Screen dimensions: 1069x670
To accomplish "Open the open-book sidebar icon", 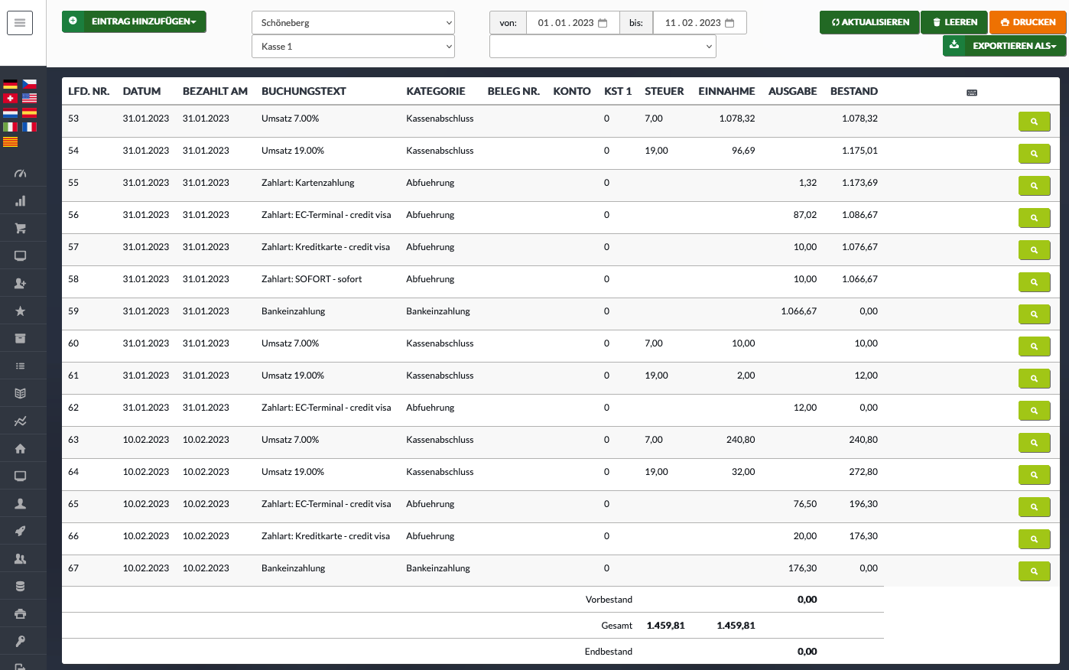I will [21, 394].
